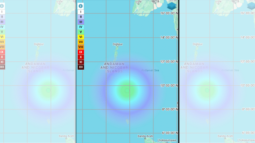Click the info icon in the faded left copy
Screen dimensions: 255x143
coord(2,6)
